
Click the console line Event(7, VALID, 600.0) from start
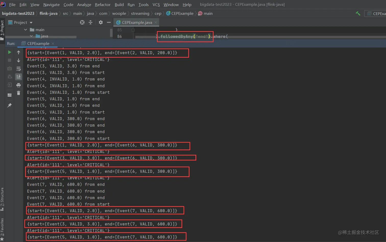tap(68, 204)
